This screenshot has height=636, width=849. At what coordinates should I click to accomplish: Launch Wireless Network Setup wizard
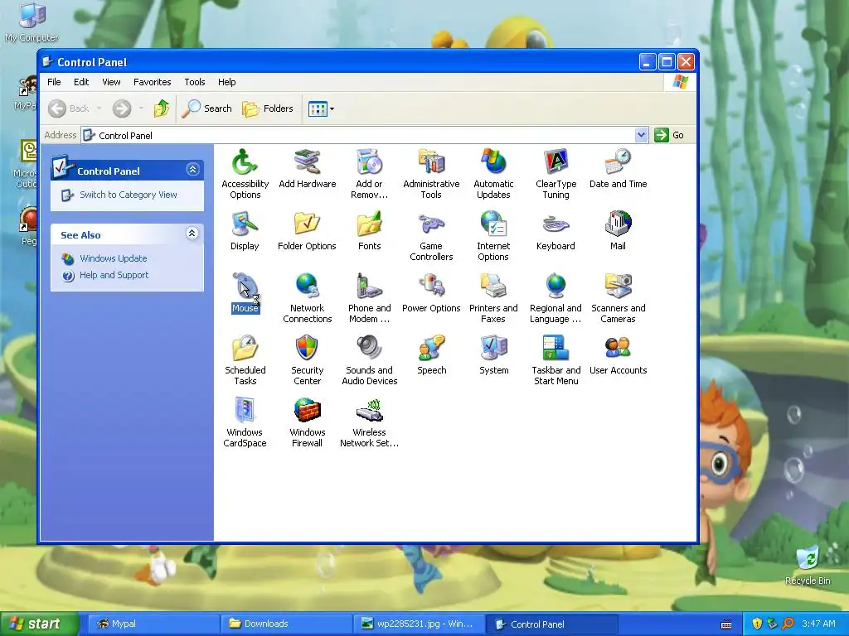(369, 423)
